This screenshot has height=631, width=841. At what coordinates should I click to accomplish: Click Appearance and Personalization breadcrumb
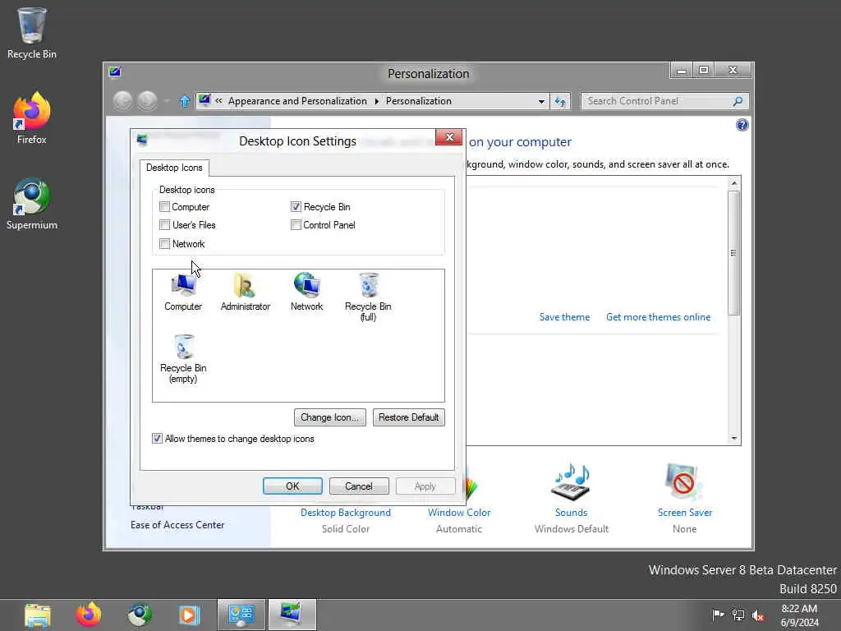pyautogui.click(x=297, y=101)
